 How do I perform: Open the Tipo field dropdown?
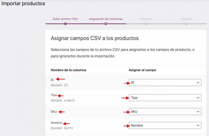pos(165,98)
